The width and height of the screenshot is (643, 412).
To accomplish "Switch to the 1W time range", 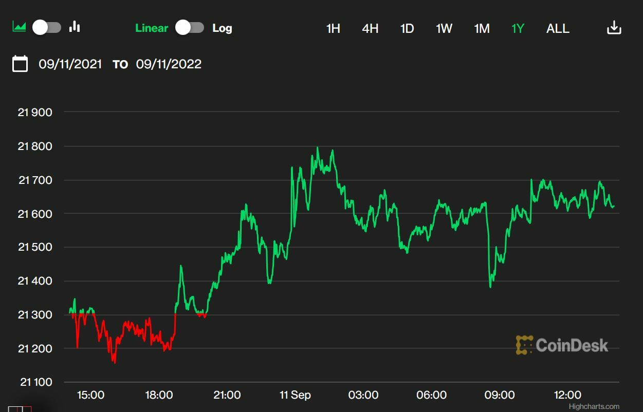I will pos(444,28).
